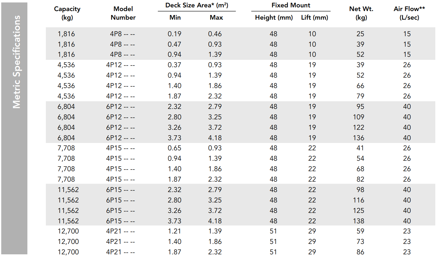
Task: Click the Capacity (kg) column header
Action: pos(67,13)
